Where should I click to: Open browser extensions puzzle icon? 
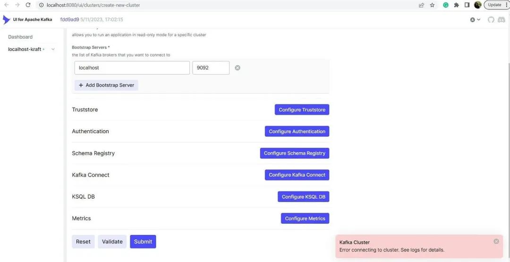[456, 5]
